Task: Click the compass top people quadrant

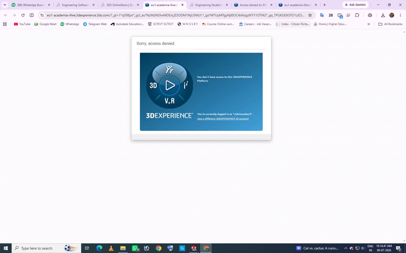Action: click(170, 69)
